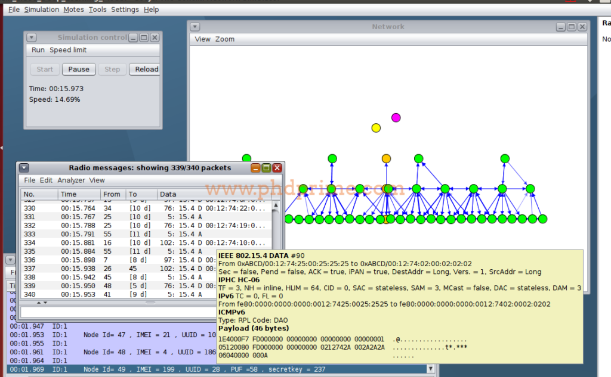611x377 pixels.
Task: Select packet row 340 in Radio messages
Action: pos(90,294)
